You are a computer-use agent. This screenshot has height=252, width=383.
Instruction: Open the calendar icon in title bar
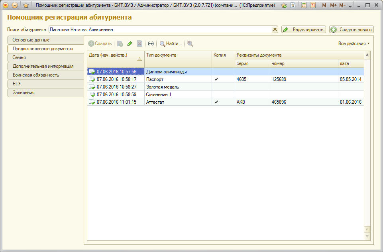pyautogui.click(x=313, y=5)
